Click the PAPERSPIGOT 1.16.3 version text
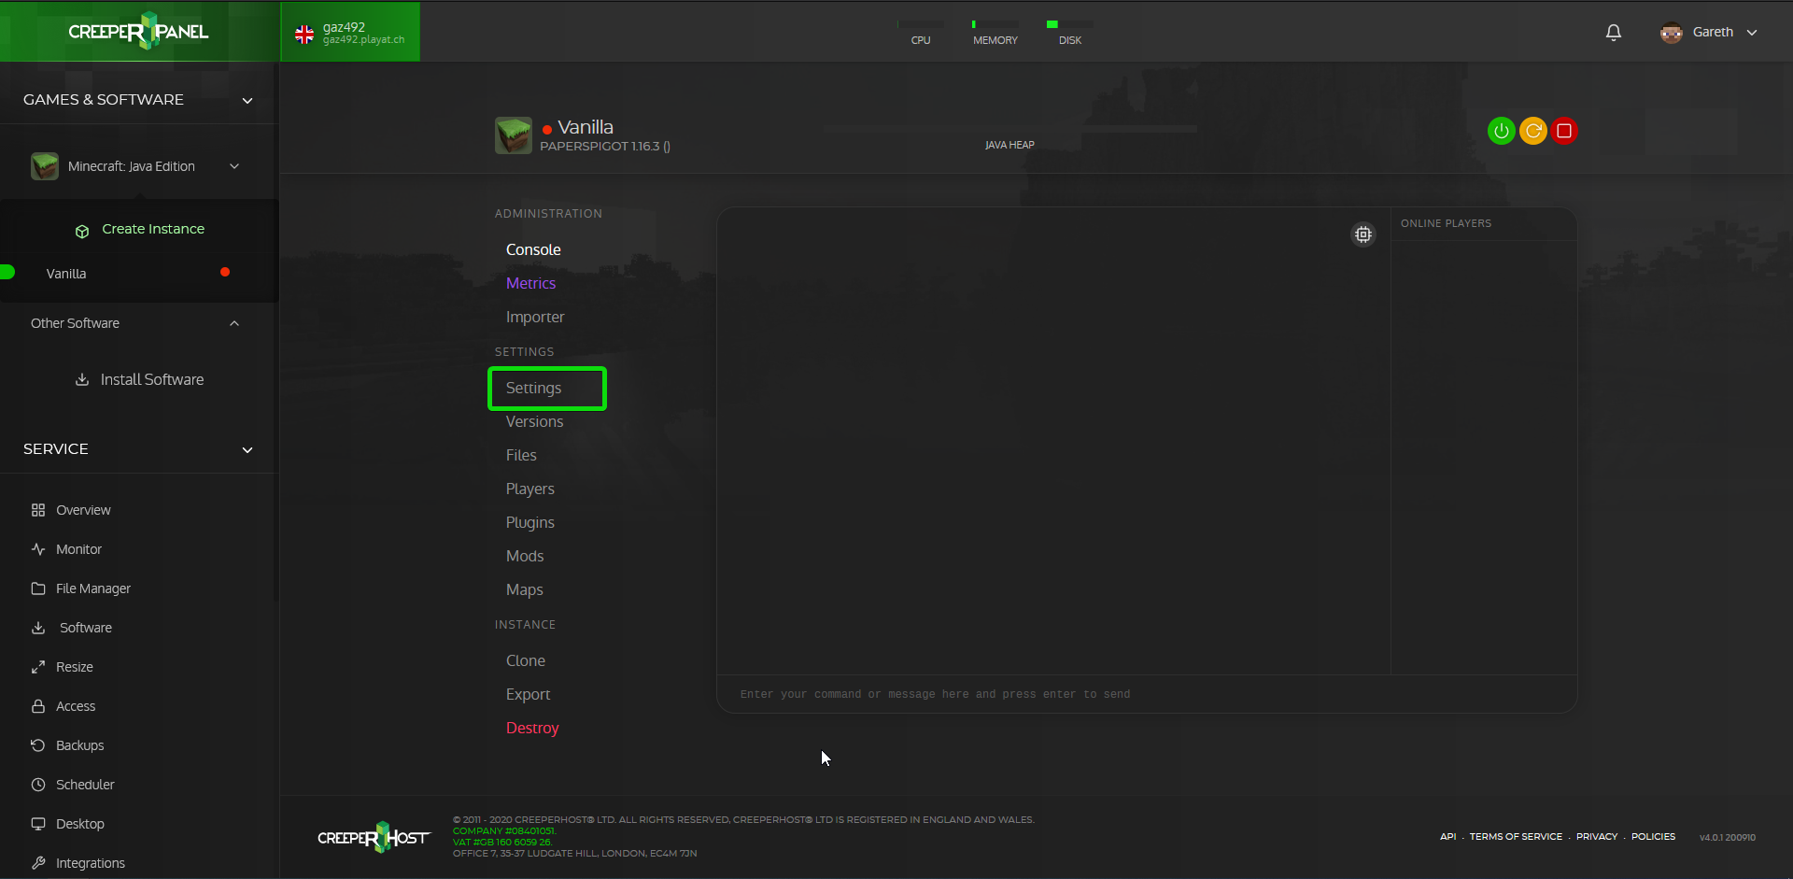1793x879 pixels. (x=605, y=147)
